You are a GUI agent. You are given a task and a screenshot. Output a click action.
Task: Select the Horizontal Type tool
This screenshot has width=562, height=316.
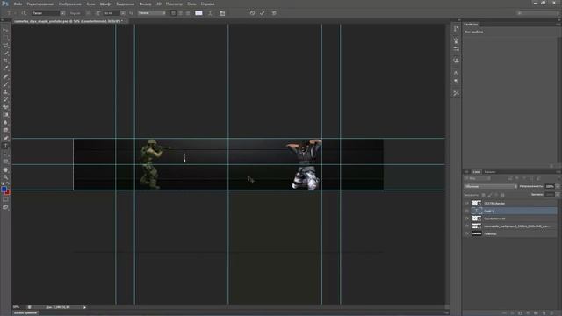click(x=5, y=146)
